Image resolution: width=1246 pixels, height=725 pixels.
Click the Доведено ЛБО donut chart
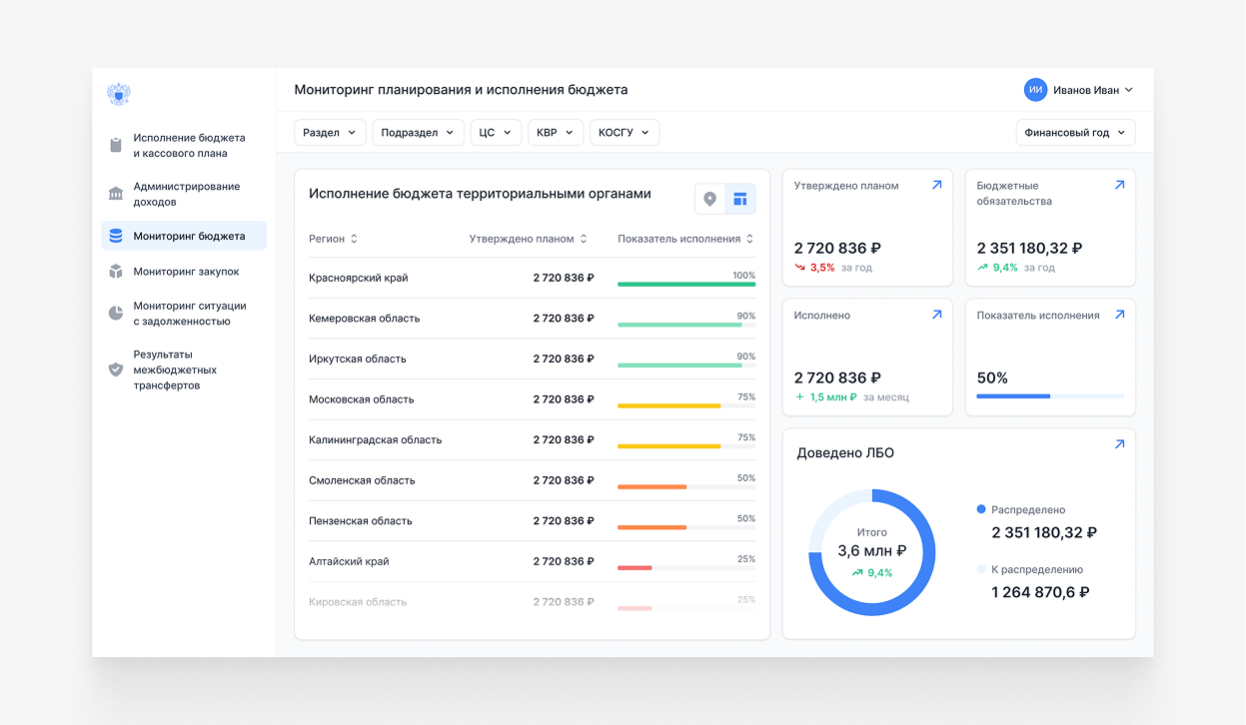[x=871, y=552]
